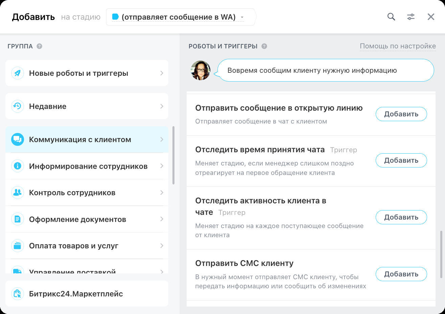Open the Помощь по настройке link
Screen dimensions: 445x314
[x=398, y=46]
